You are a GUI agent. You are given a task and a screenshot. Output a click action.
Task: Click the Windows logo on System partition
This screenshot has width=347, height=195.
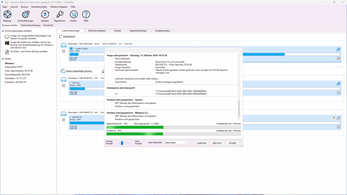(71, 48)
